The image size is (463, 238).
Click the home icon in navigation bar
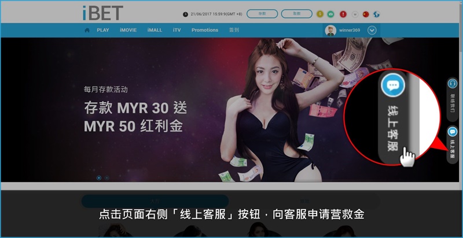(87, 30)
